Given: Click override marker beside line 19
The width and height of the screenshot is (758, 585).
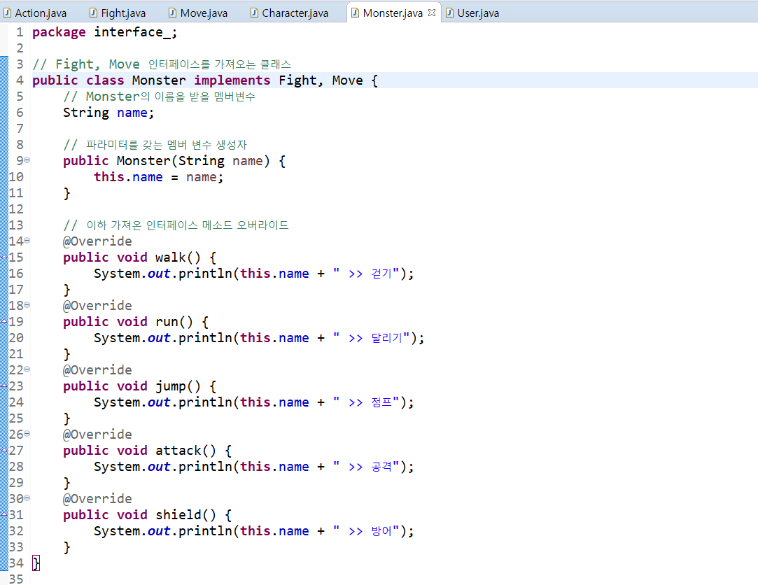Looking at the screenshot, I should coord(4,321).
